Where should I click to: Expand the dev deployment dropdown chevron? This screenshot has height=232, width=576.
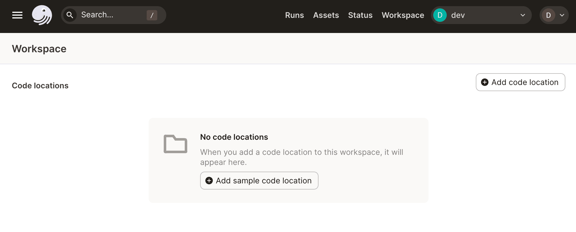(x=523, y=15)
